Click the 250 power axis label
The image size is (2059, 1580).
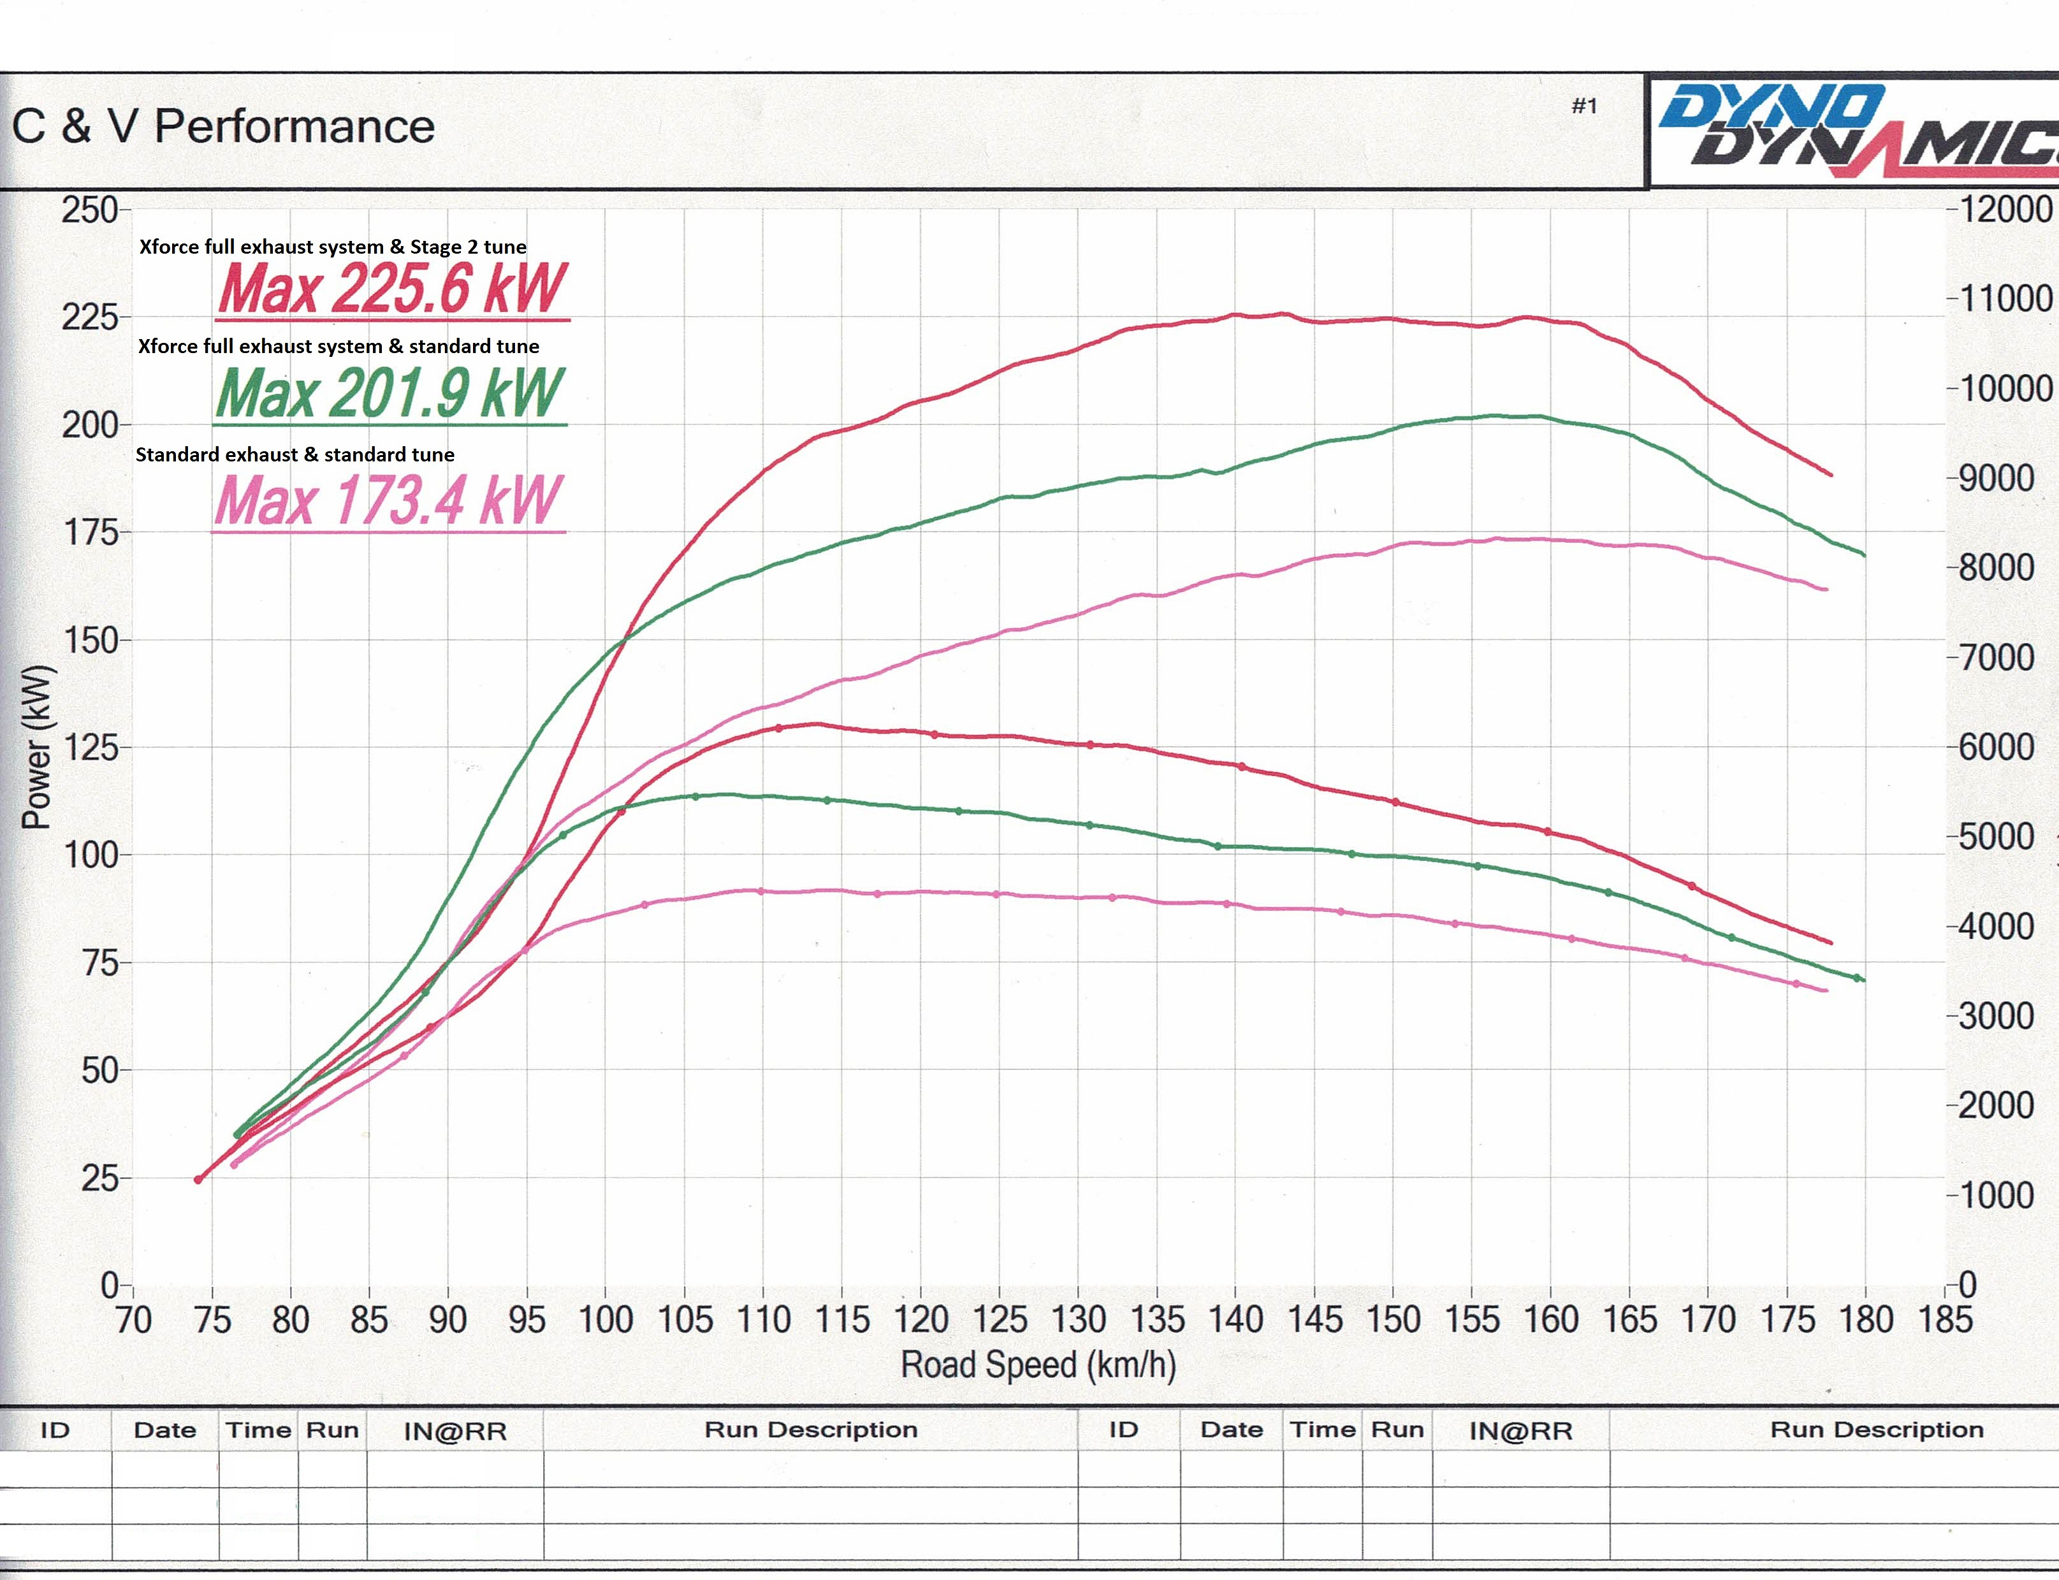click(x=89, y=209)
